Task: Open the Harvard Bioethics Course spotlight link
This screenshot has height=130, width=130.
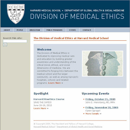Action: (49, 99)
